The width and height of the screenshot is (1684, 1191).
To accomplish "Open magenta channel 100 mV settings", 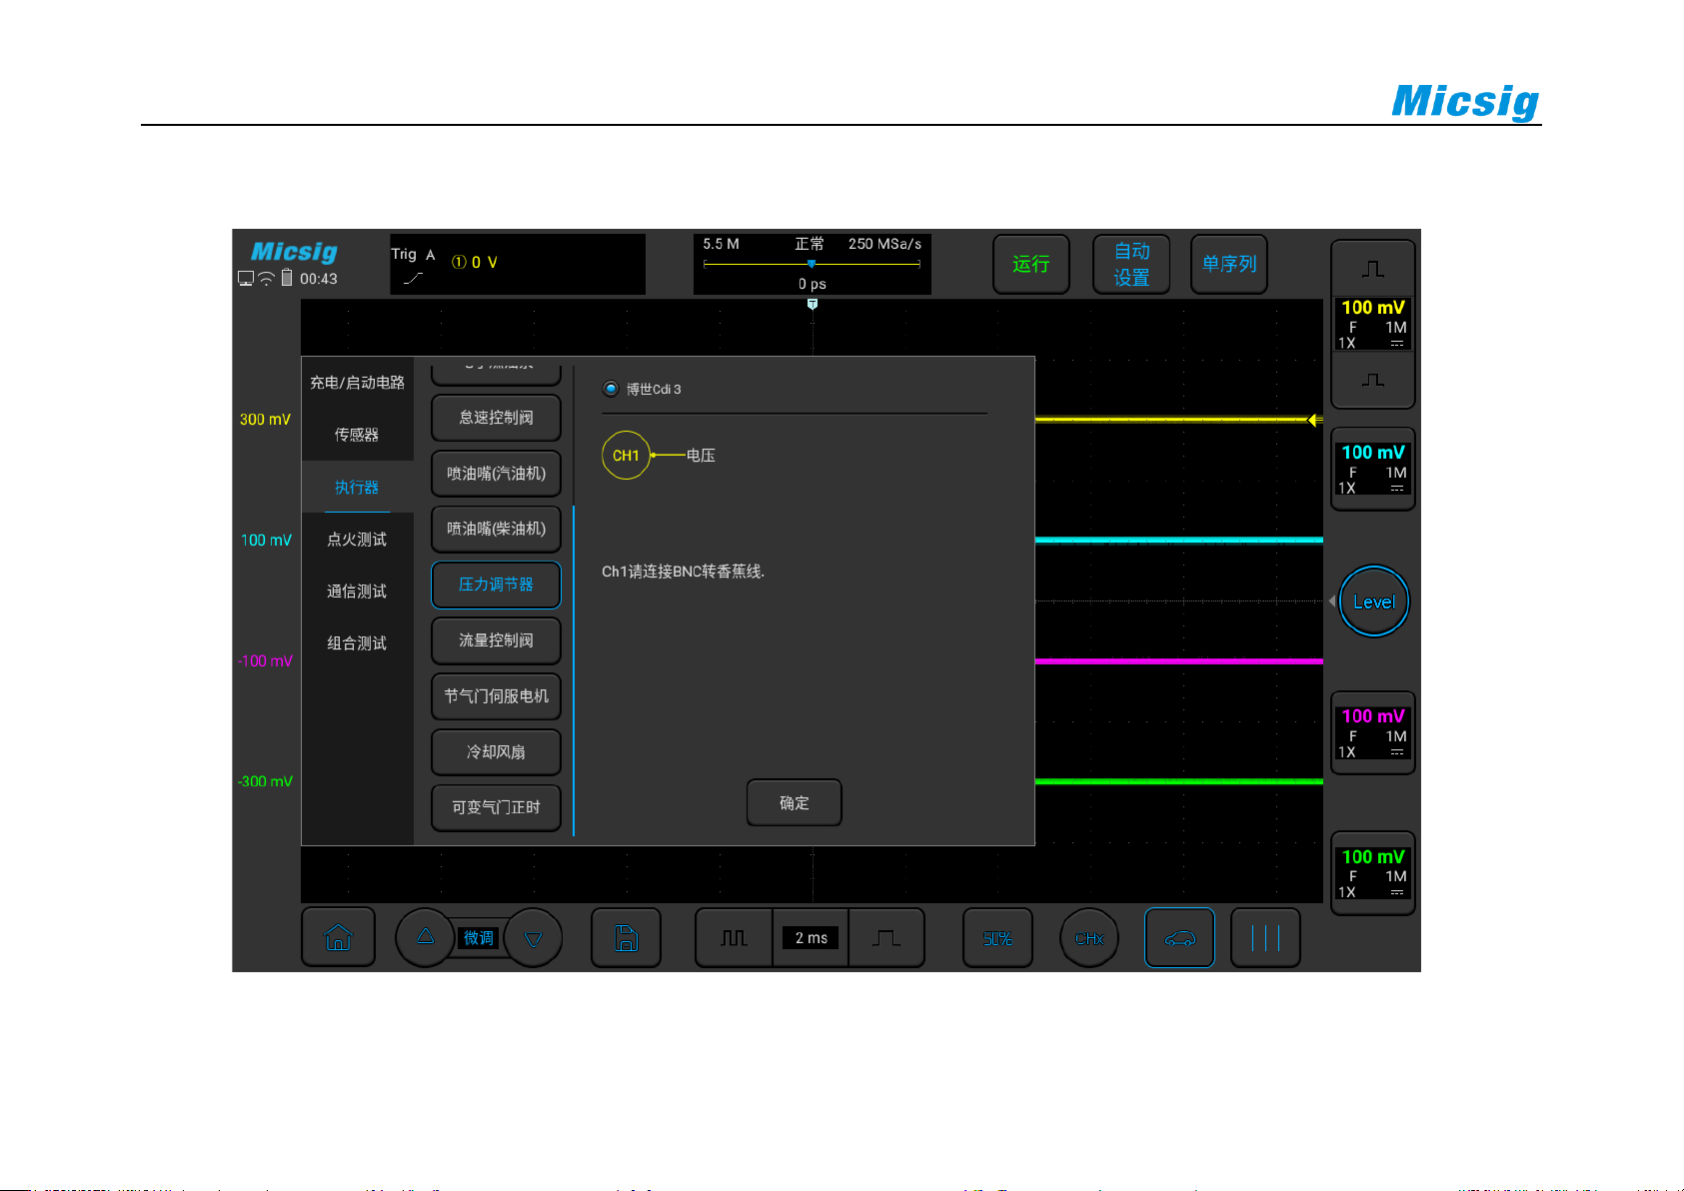I will pyautogui.click(x=1373, y=732).
